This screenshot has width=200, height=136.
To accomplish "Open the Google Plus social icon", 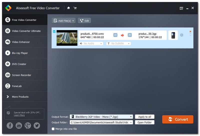I will (x=28, y=125).
